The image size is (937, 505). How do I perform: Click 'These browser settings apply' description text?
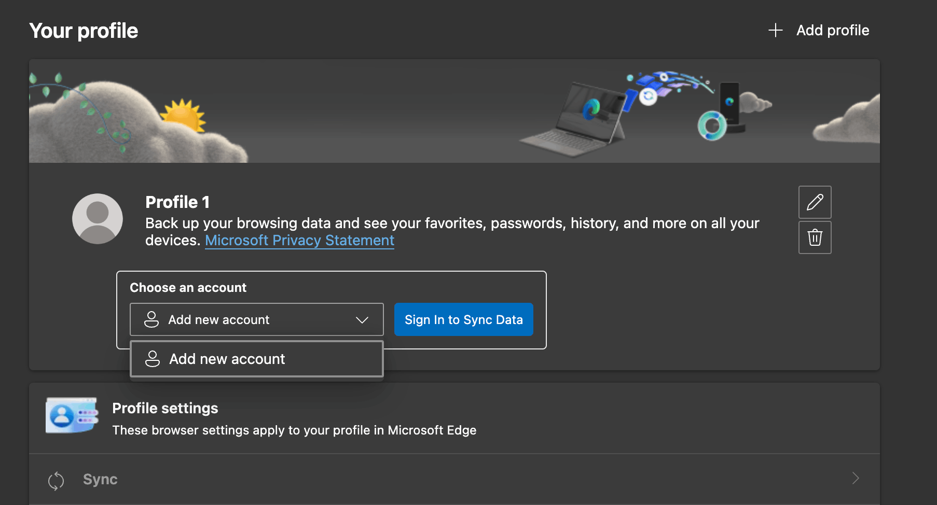(x=294, y=430)
